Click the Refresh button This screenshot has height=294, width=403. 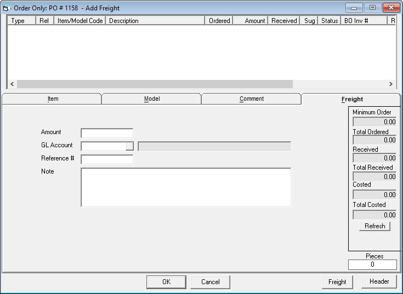[374, 226]
